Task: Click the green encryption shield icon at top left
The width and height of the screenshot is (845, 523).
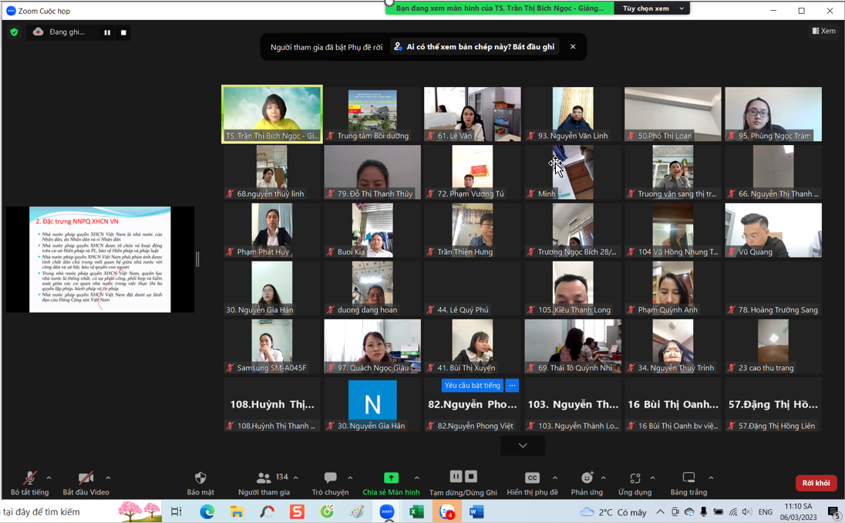Action: pyautogui.click(x=14, y=32)
